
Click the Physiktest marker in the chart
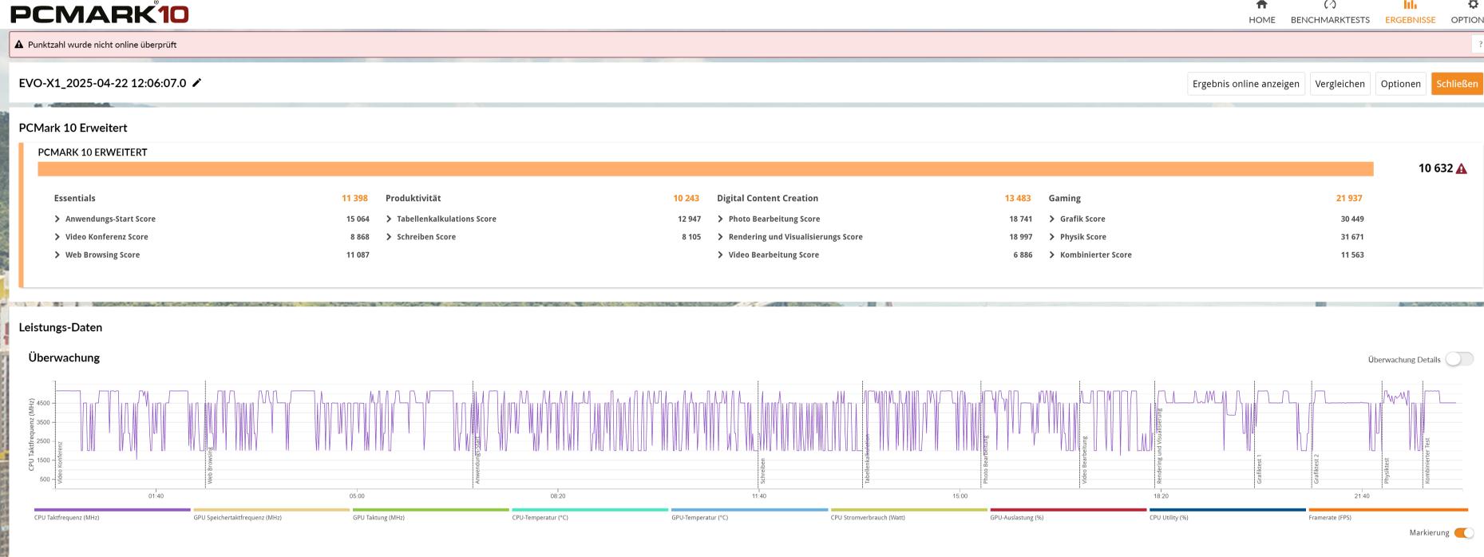(1387, 471)
